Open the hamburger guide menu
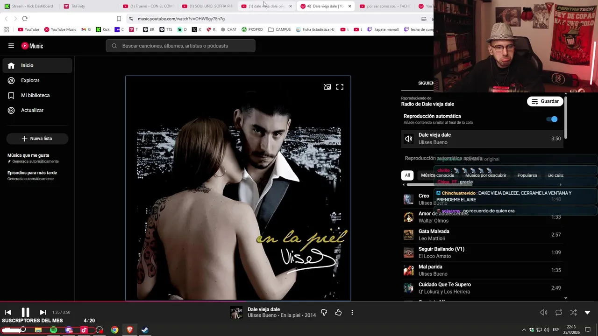598x336 pixels. (x=11, y=46)
